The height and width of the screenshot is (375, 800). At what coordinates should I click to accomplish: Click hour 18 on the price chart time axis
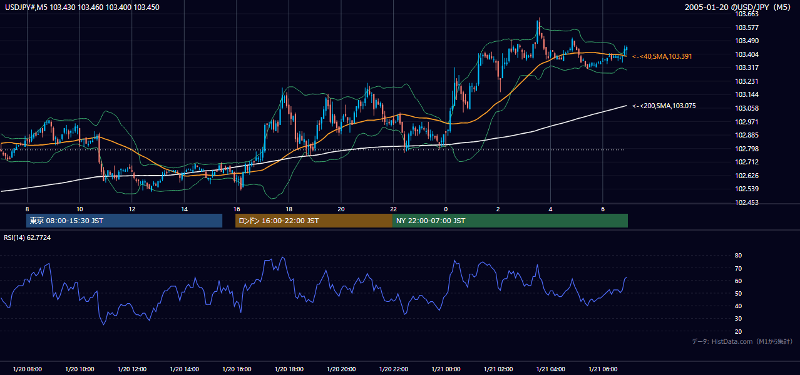289,209
